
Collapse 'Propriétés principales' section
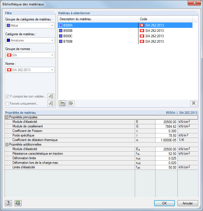[7, 117]
